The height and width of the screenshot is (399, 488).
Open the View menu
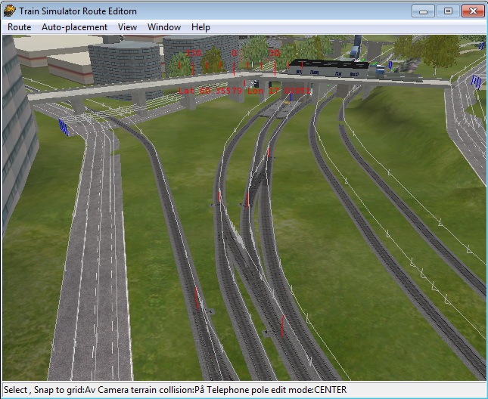[x=127, y=27]
